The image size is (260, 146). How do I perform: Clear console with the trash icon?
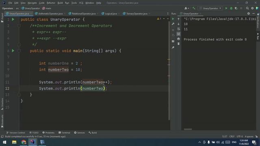point(178,44)
